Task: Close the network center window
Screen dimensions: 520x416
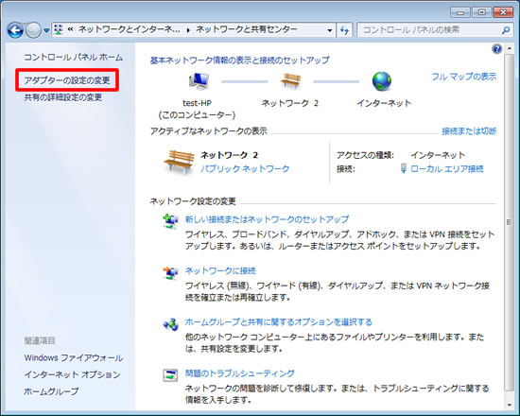Action: (x=503, y=12)
